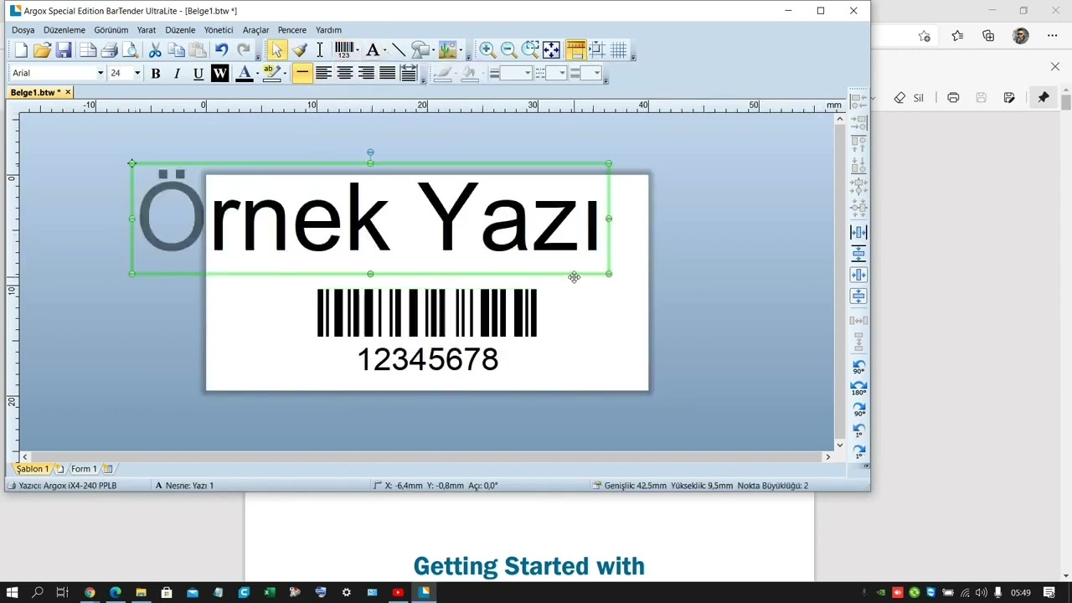Select the line drawing tool
1072x603 pixels.
pos(399,50)
